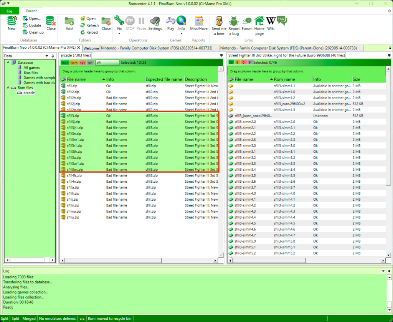Click the STOP operation icon
Image resolution: width=393 pixels, height=322 pixels.
130,23
